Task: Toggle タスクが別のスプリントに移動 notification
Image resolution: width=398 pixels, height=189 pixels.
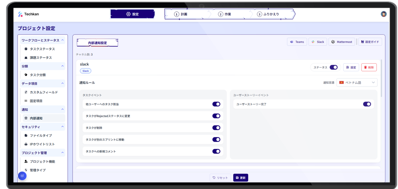Action: tap(216, 140)
